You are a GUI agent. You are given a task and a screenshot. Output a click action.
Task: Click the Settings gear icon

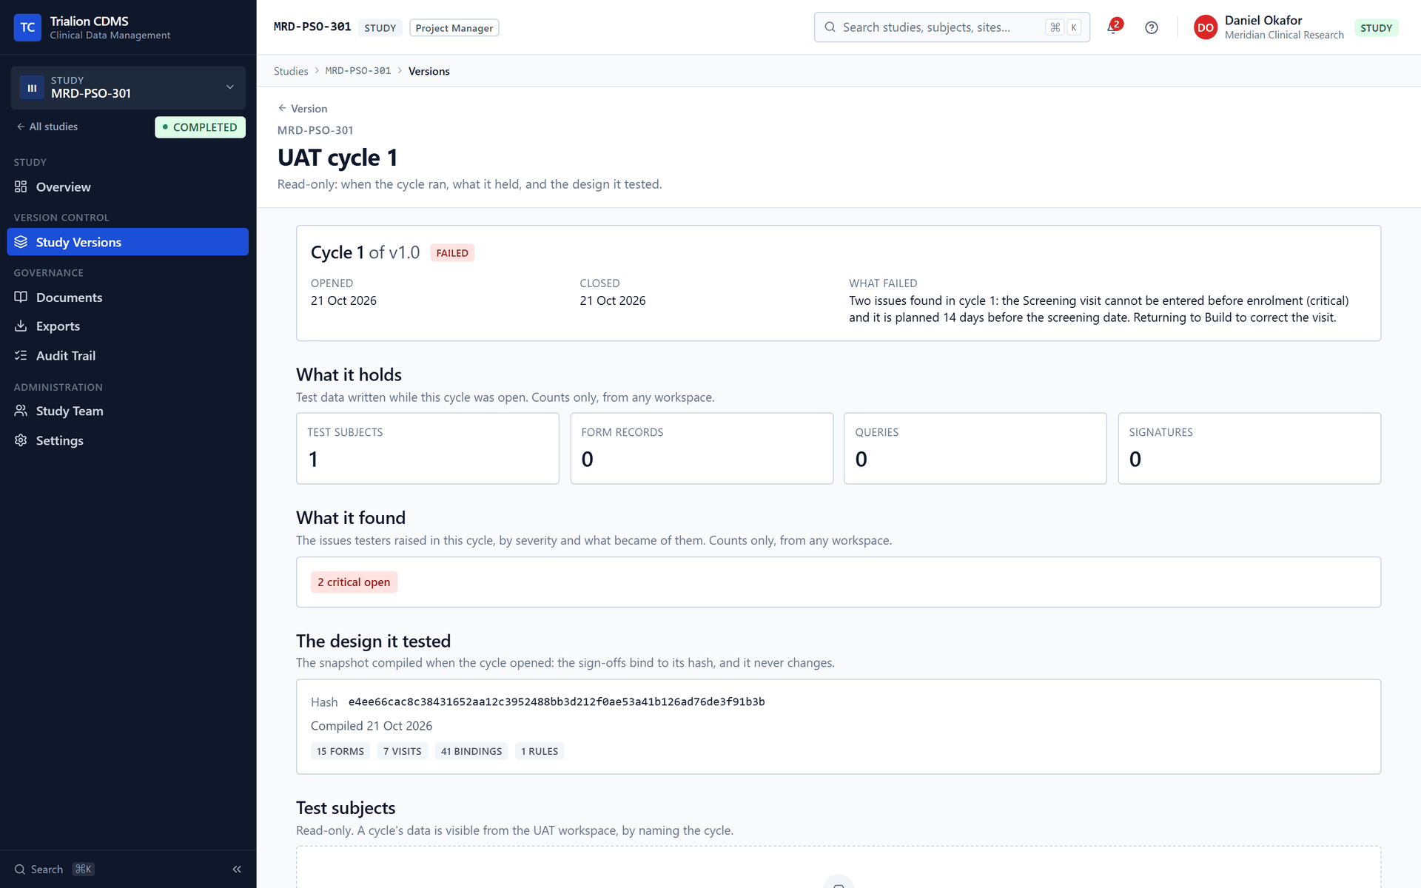[x=21, y=440]
